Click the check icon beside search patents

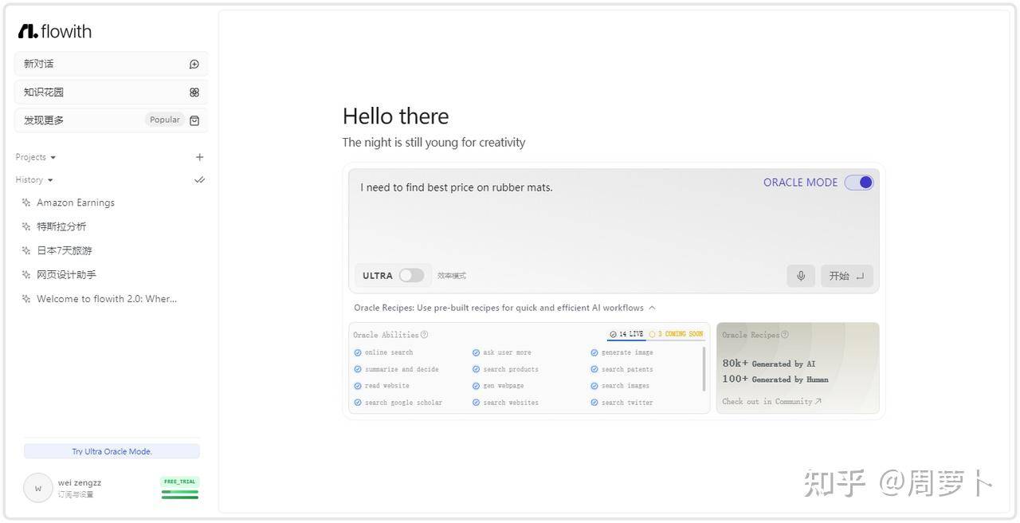tap(594, 369)
